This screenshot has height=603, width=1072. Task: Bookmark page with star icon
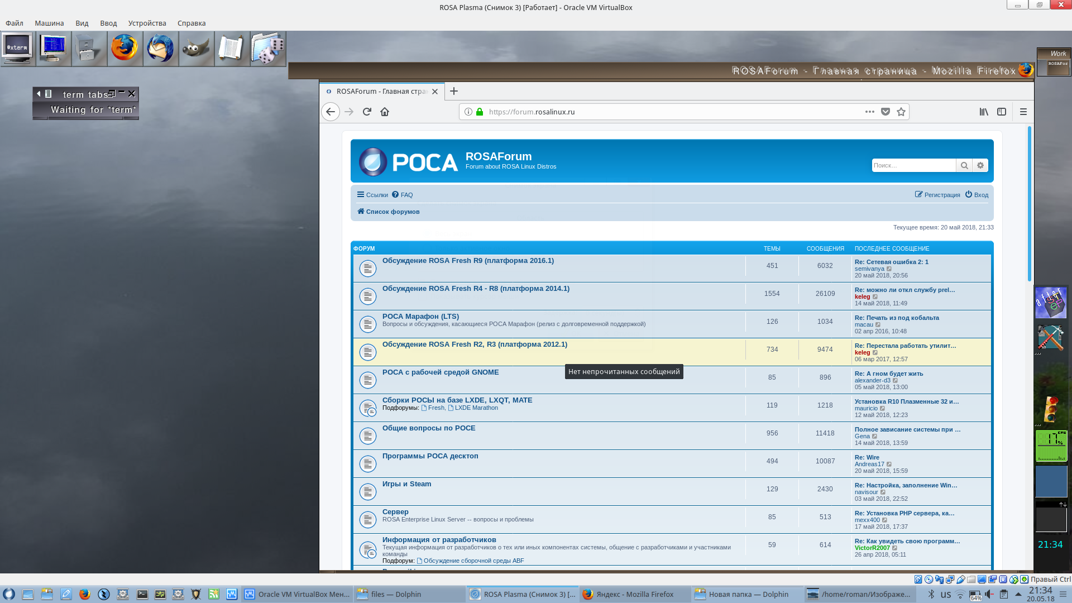coord(901,112)
